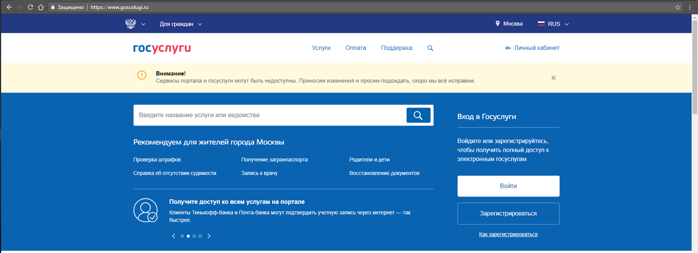Viewport: 698px width, 253px height.
Task: Reload the page with refresh icon
Action: [30, 8]
